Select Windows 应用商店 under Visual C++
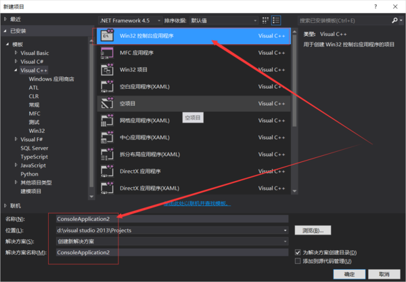The width and height of the screenshot is (406, 282). (51, 79)
